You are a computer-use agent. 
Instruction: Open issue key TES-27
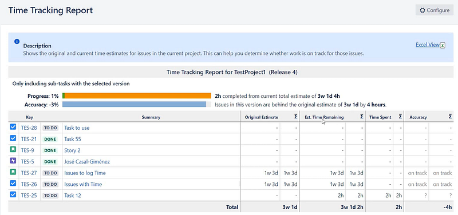(x=29, y=173)
